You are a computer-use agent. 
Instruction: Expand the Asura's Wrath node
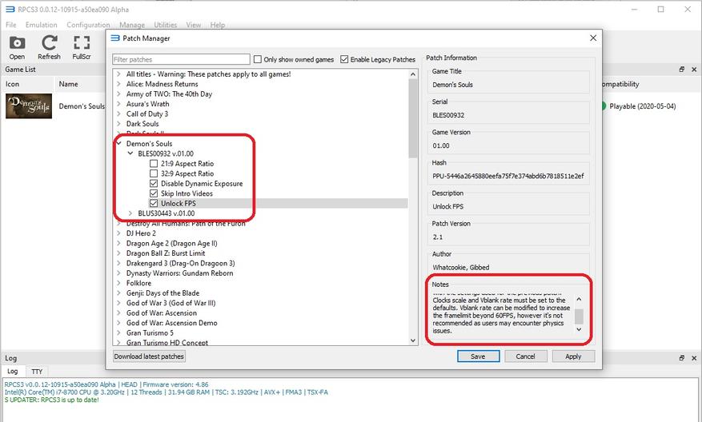coord(118,104)
